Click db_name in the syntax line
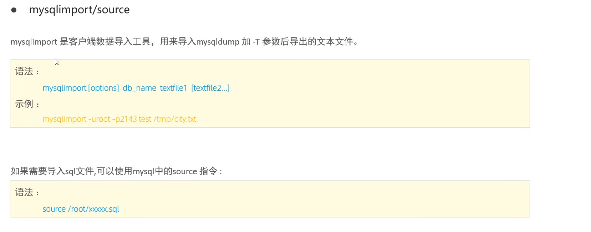The height and width of the screenshot is (232, 591). click(x=139, y=88)
